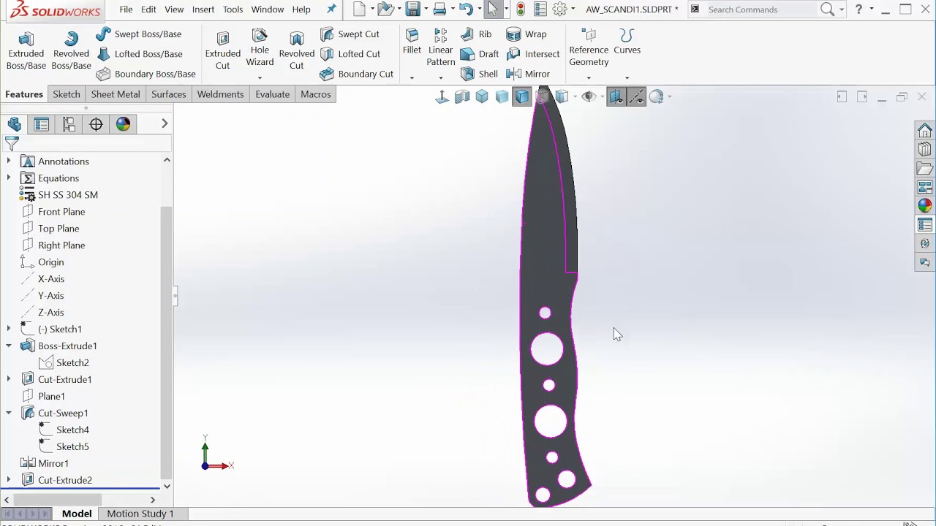936x526 pixels.
Task: Switch to the Evaluate tab
Action: (273, 94)
